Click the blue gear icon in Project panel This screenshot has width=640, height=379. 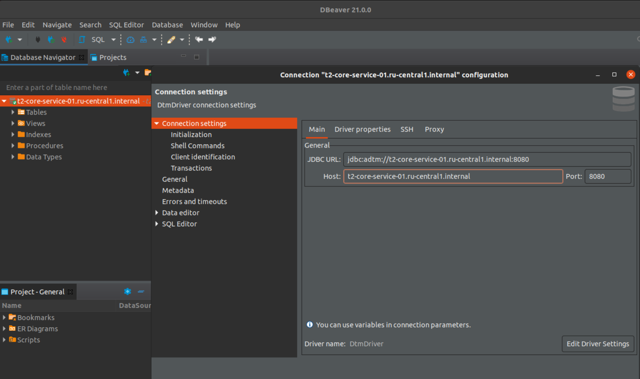click(127, 292)
